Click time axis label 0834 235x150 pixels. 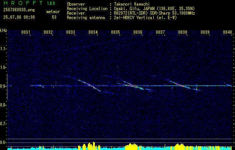93,32
